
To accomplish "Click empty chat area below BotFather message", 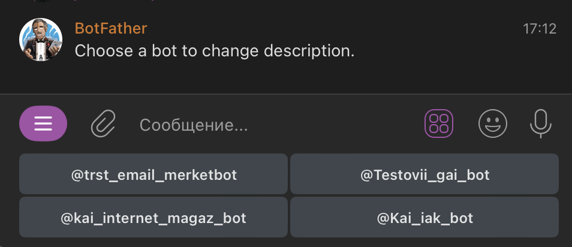I will pos(288,78).
